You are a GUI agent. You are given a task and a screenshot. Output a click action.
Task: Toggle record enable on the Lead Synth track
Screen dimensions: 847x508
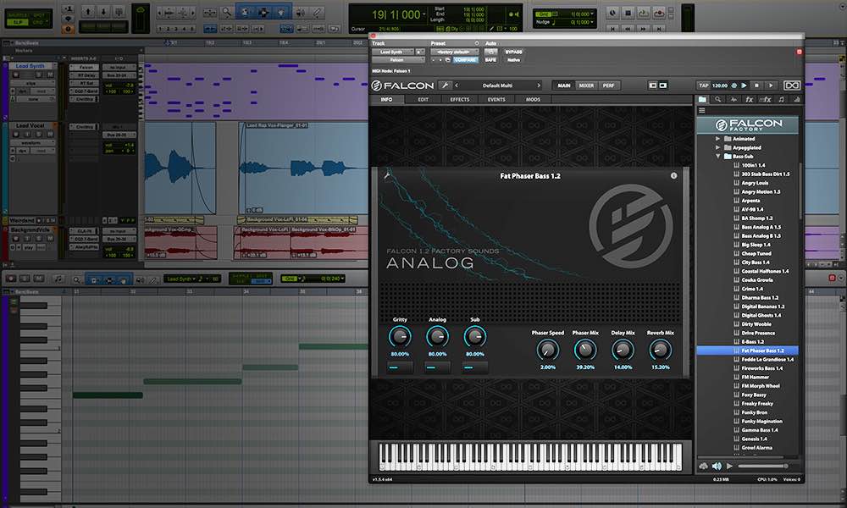[15, 75]
